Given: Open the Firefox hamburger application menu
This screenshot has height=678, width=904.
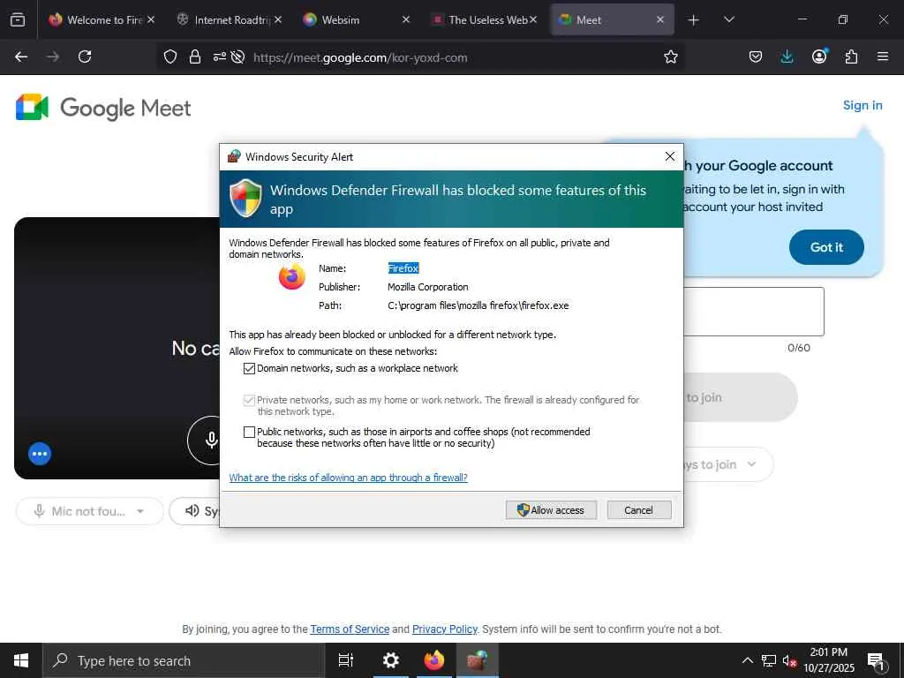Looking at the screenshot, I should tap(883, 56).
